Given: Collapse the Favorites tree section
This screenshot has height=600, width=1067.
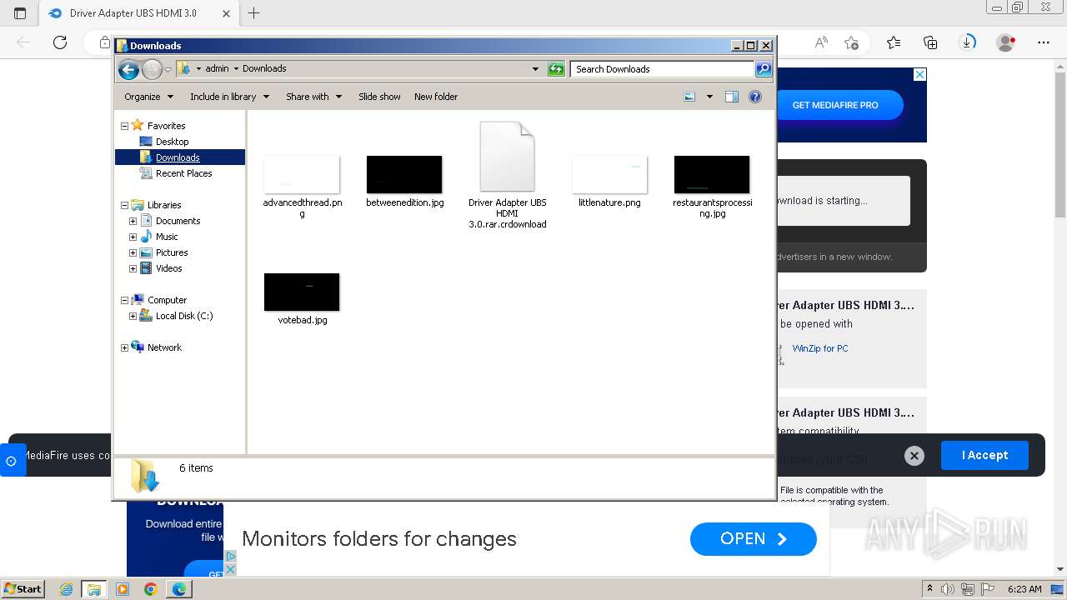Looking at the screenshot, I should pos(124,126).
